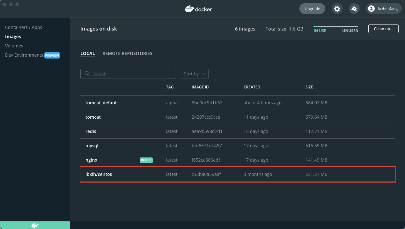Viewport: 405px width, 229px height.
Task: Click the whale icon in bottom status bar
Action: 35,225
